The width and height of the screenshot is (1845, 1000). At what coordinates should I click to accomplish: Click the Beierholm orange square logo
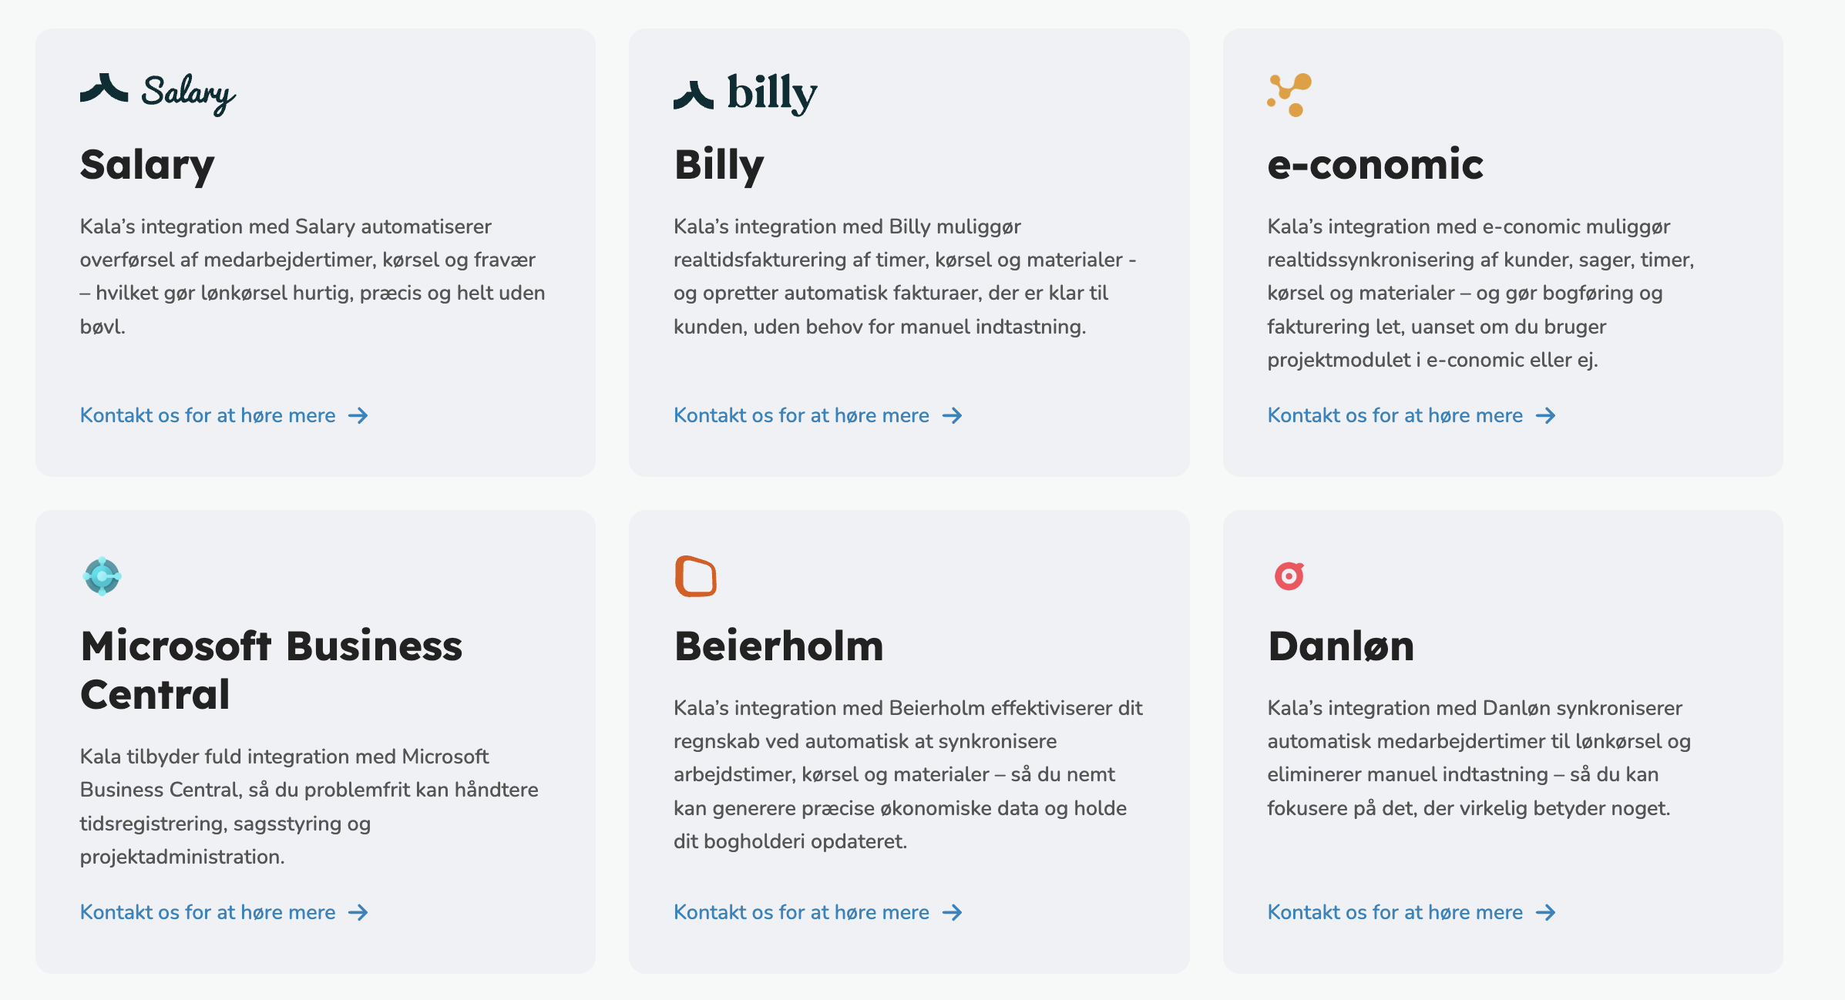click(695, 576)
